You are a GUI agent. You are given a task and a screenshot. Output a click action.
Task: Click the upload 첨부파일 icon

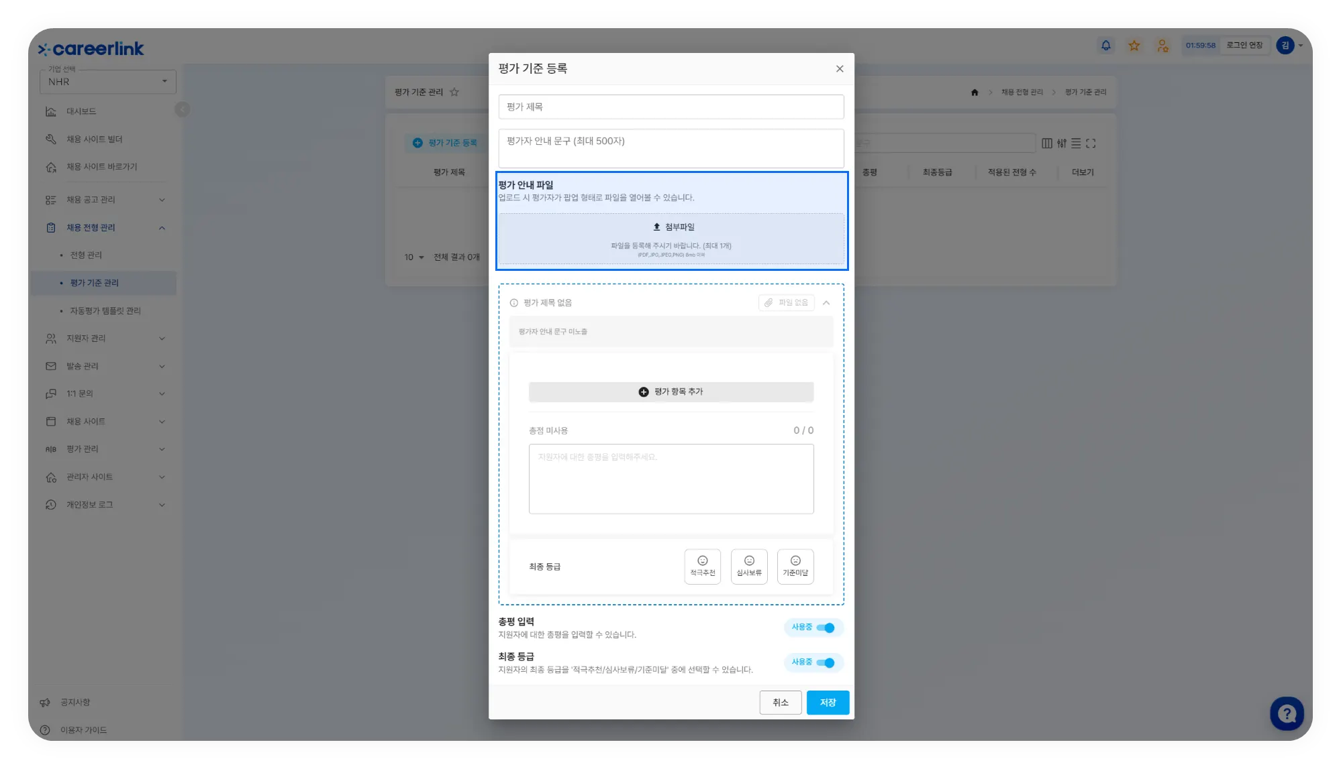(x=656, y=227)
